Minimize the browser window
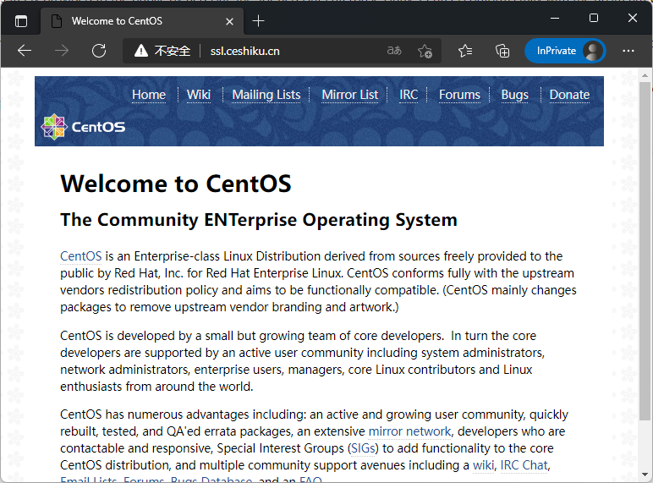Viewport: 653px width, 483px height. pyautogui.click(x=555, y=18)
